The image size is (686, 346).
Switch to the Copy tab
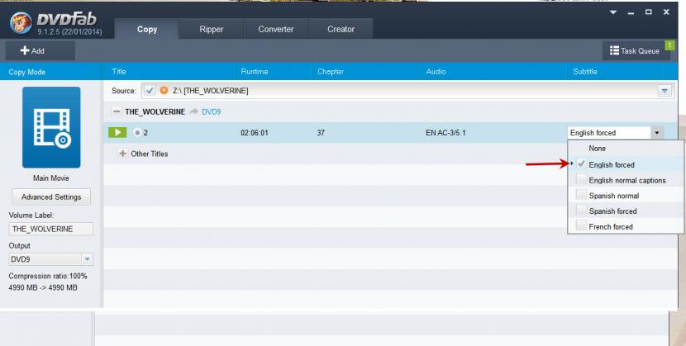[147, 29]
